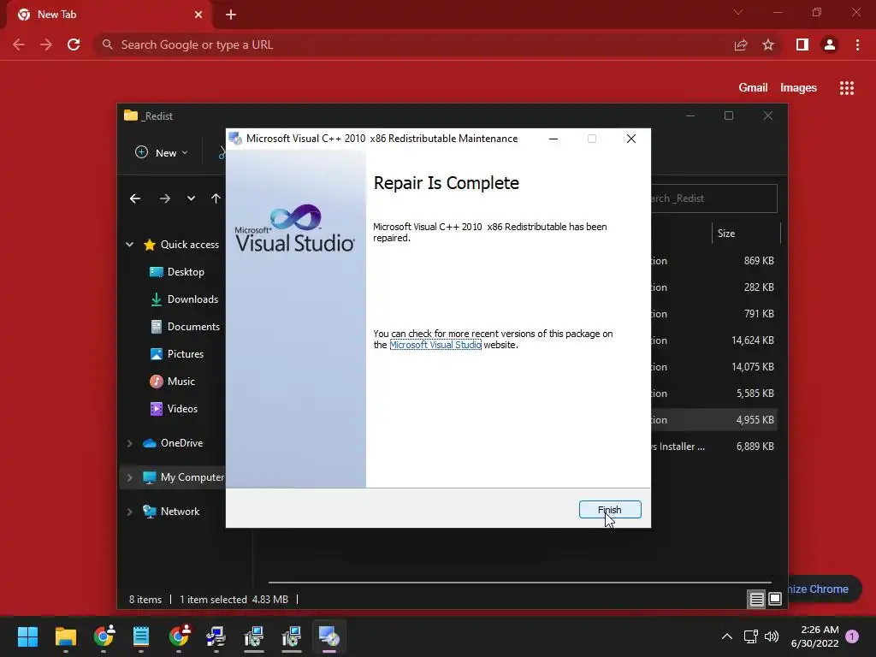Open the Notepad taskbar icon
This screenshot has height=657, width=876.
141,636
